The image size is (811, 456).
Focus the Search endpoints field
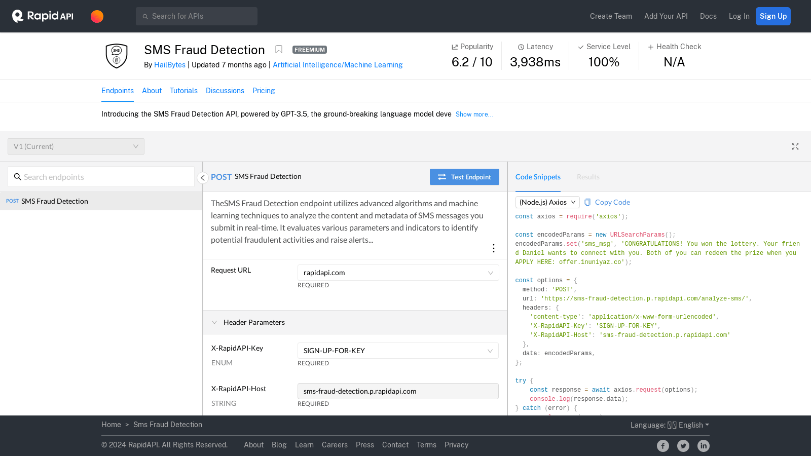(x=101, y=177)
